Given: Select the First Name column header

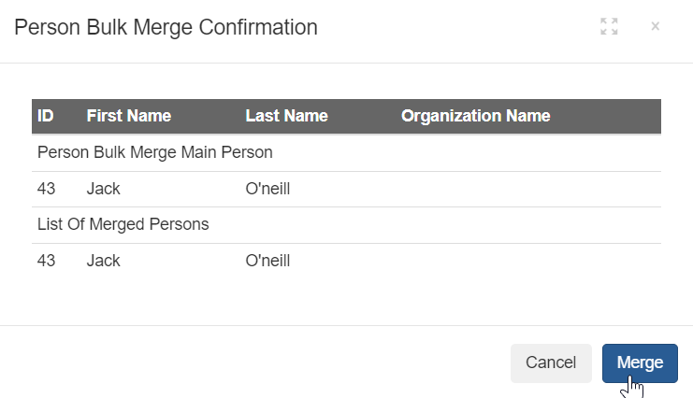Looking at the screenshot, I should [x=129, y=116].
